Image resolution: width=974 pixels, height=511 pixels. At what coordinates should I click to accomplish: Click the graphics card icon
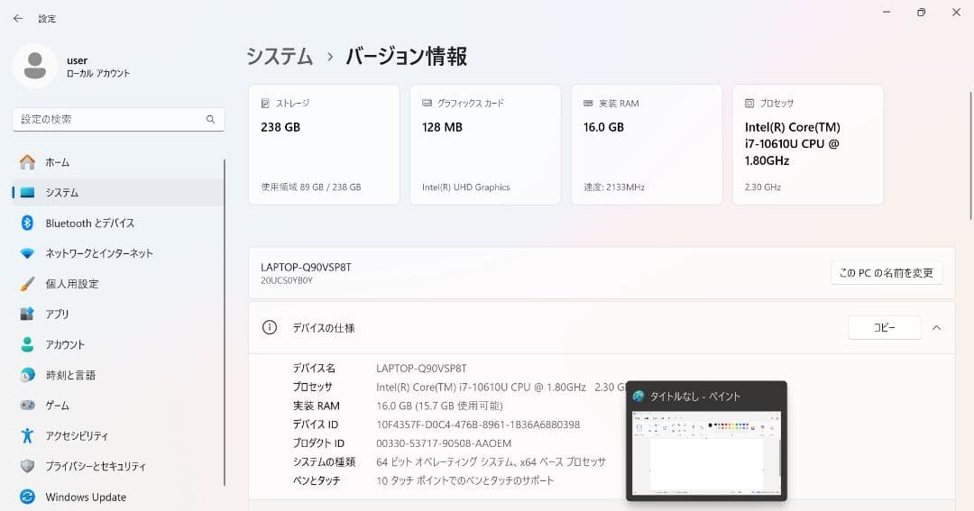click(x=427, y=103)
